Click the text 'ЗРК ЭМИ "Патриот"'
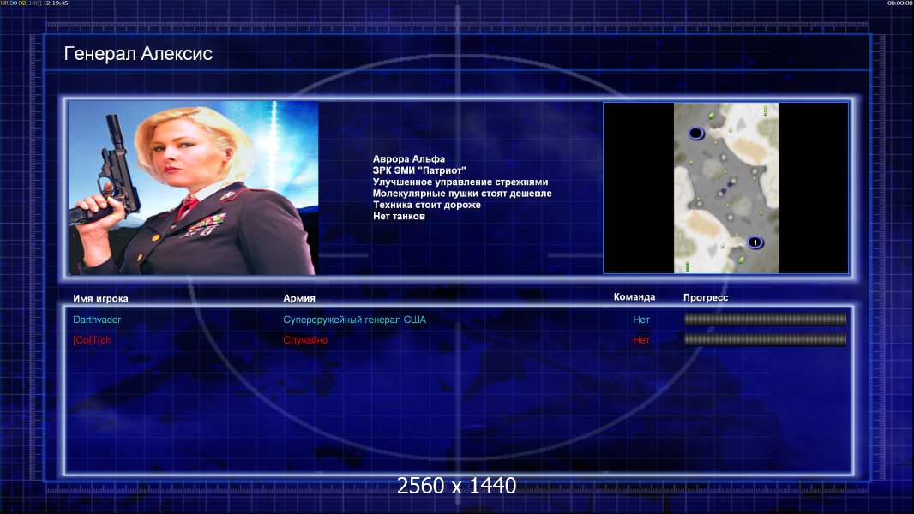Screen dimensions: 914x514 tap(419, 170)
